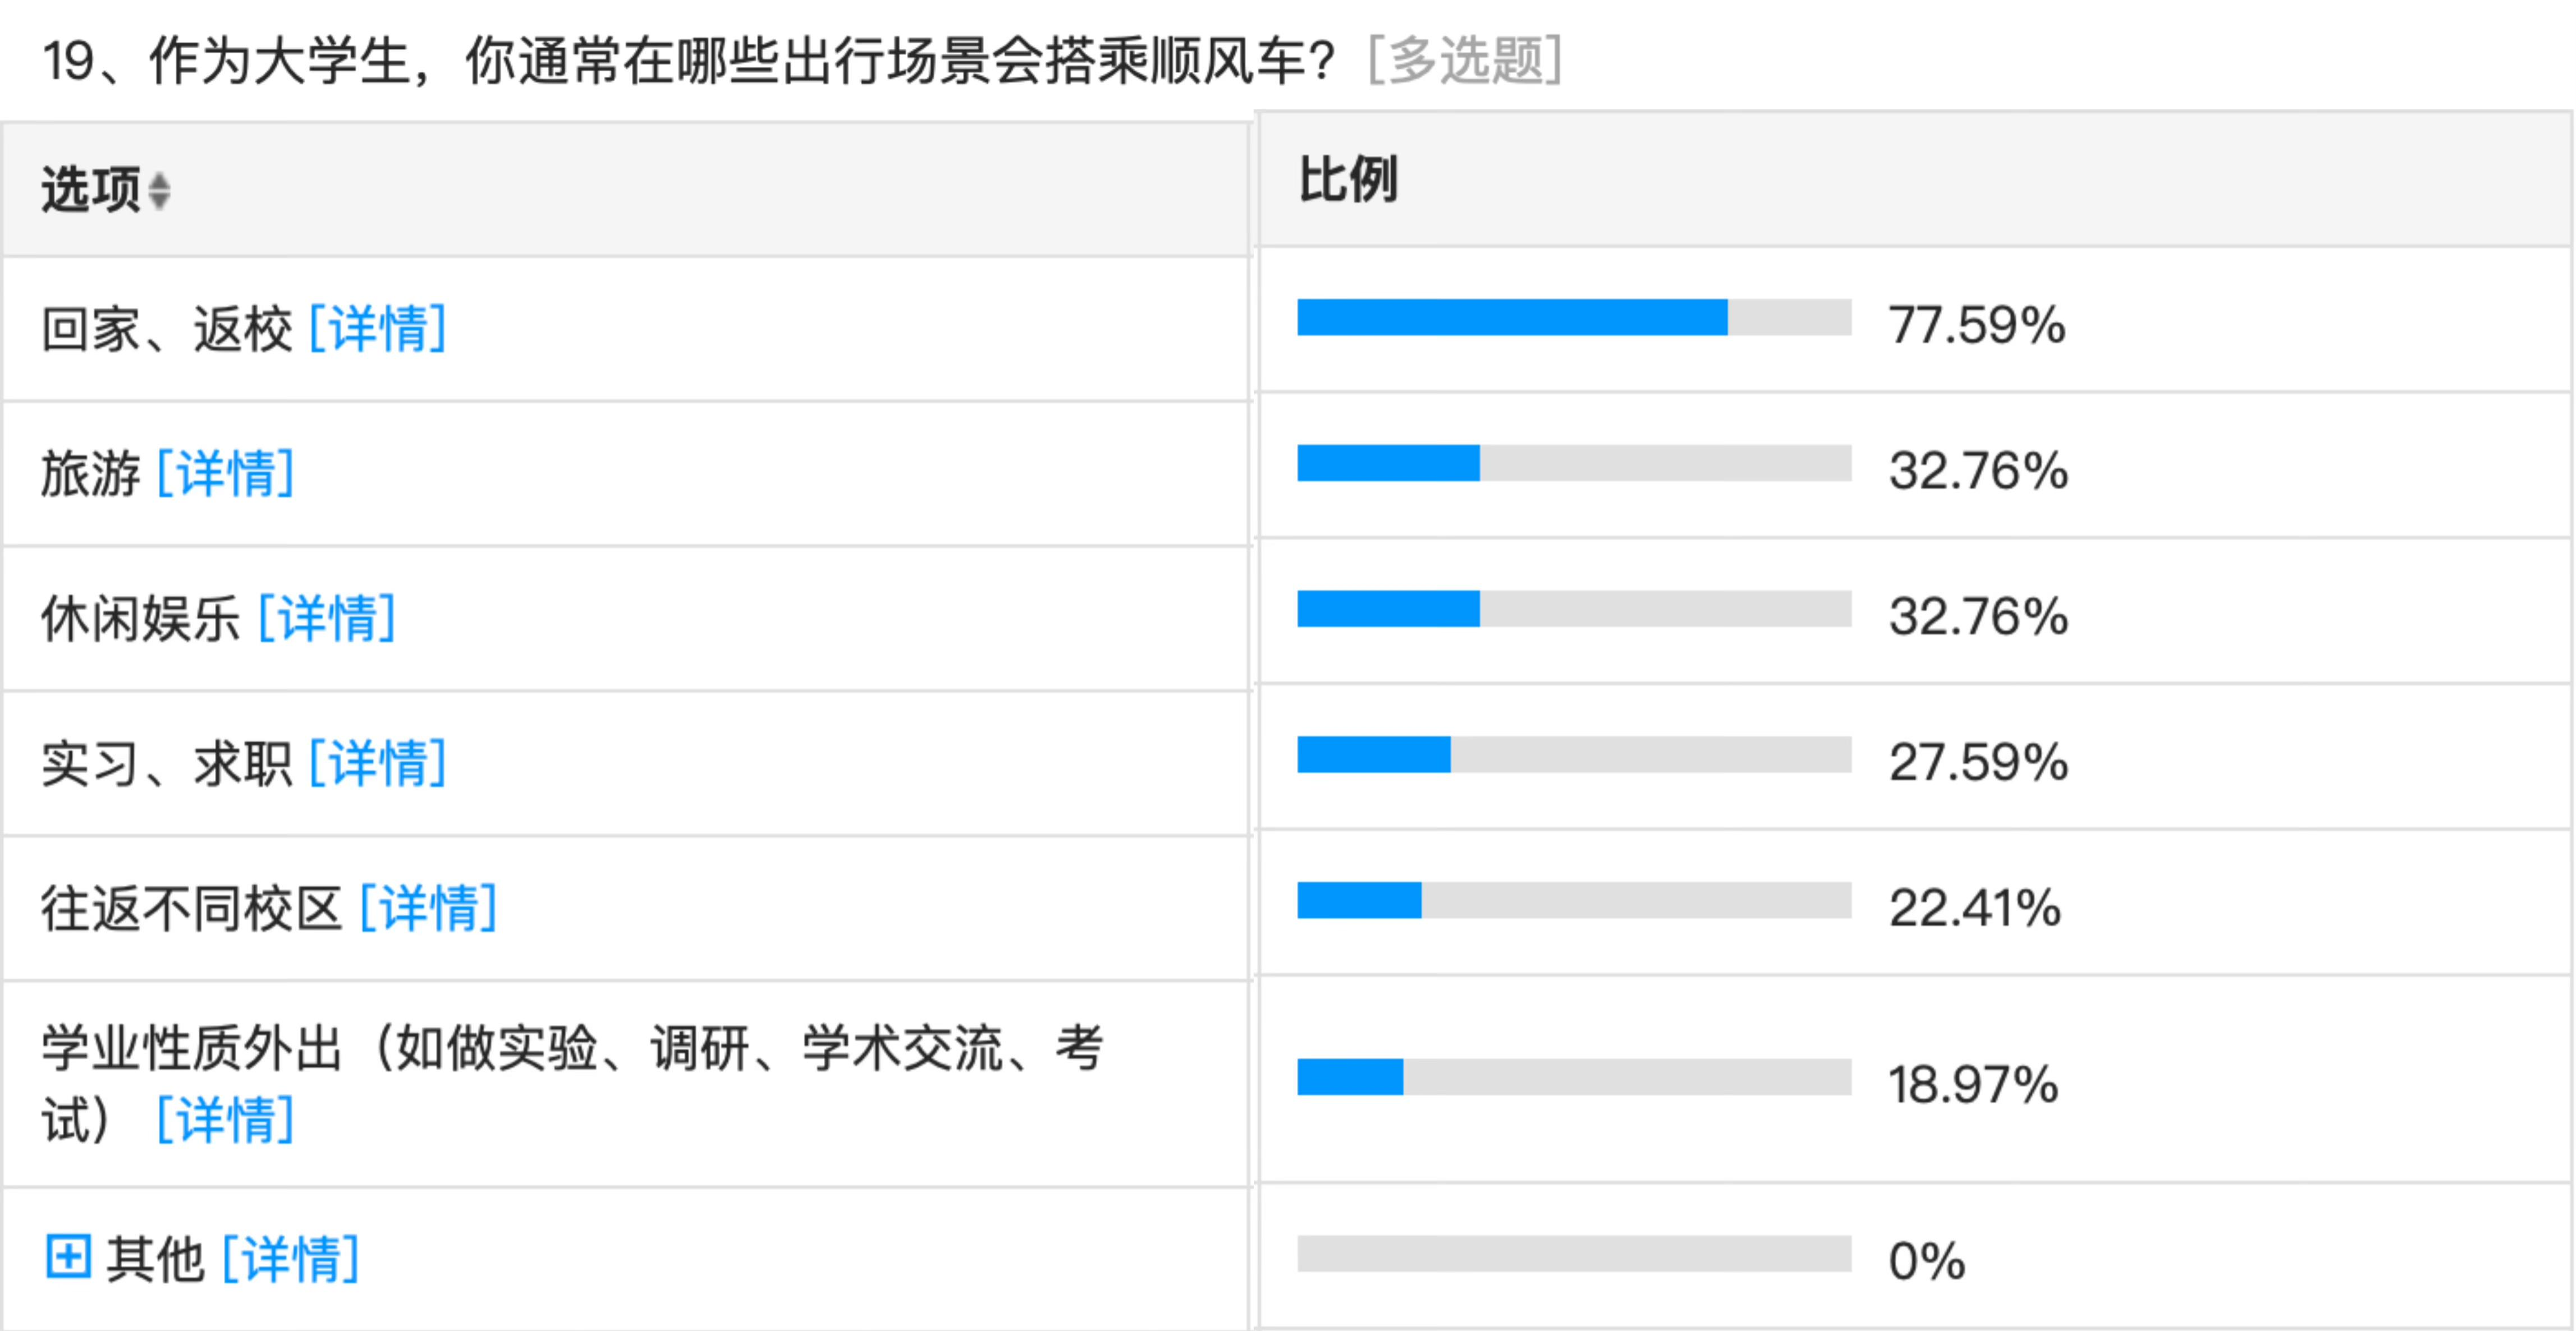Open 详情 link for 其他
This screenshot has width=2576, height=1331.
(x=290, y=1258)
